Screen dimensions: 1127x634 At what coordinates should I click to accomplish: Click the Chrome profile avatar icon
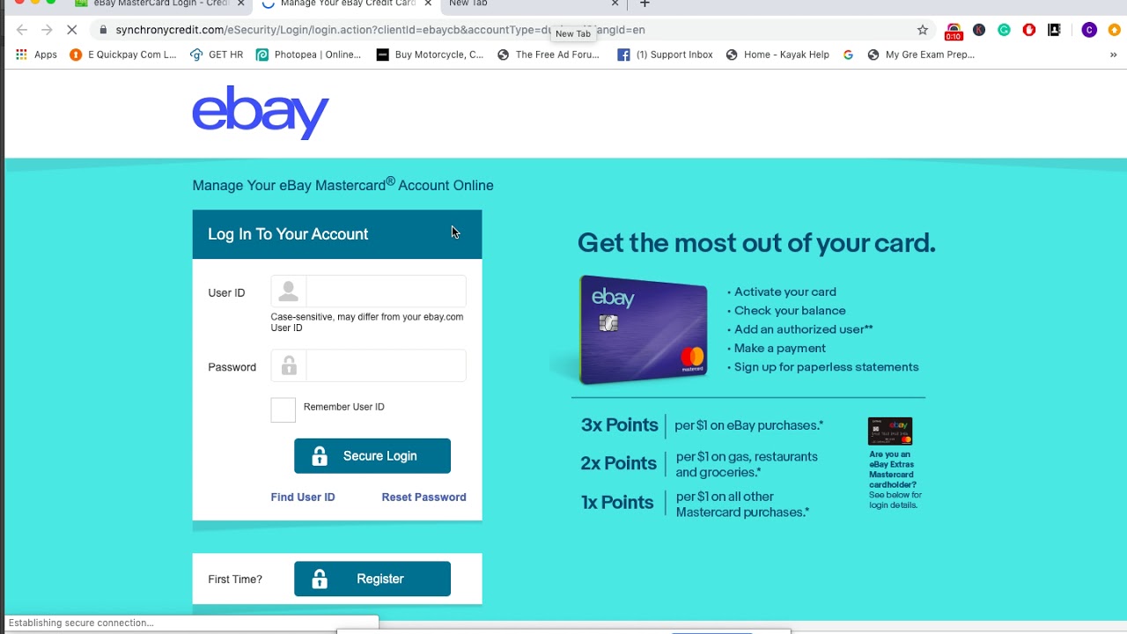point(1089,30)
